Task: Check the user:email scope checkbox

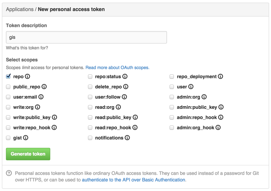Action: [x=8, y=97]
